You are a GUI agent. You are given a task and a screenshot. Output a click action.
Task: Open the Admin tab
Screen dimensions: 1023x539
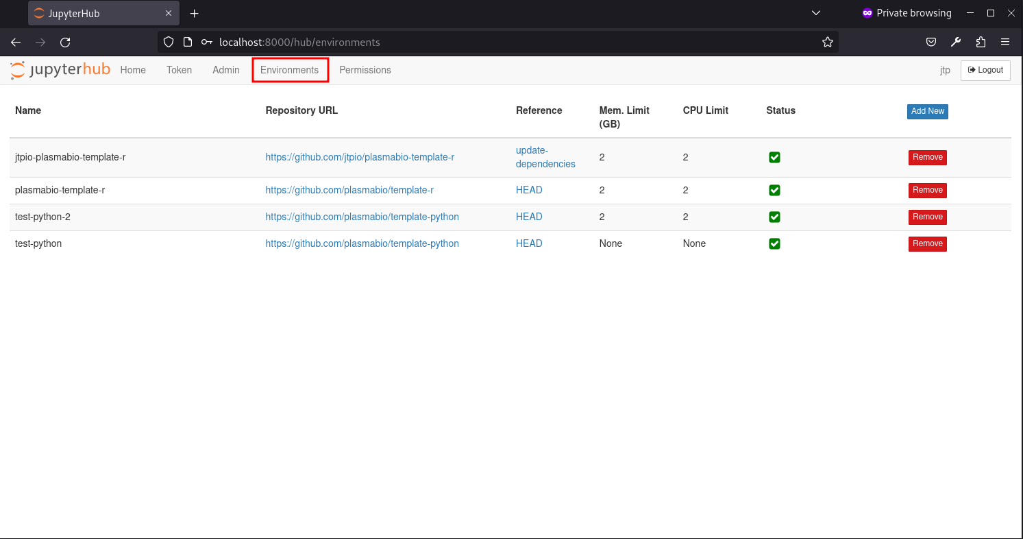click(x=225, y=69)
